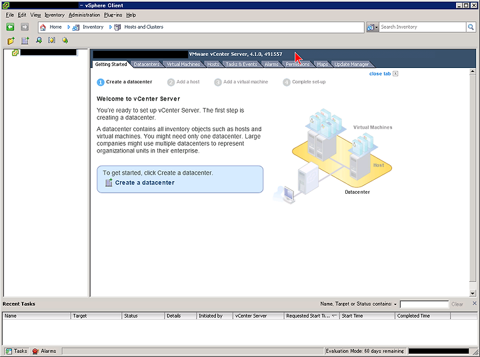This screenshot has width=480, height=357.
Task: Click step 3 Add a virtual machine
Action: [x=241, y=82]
